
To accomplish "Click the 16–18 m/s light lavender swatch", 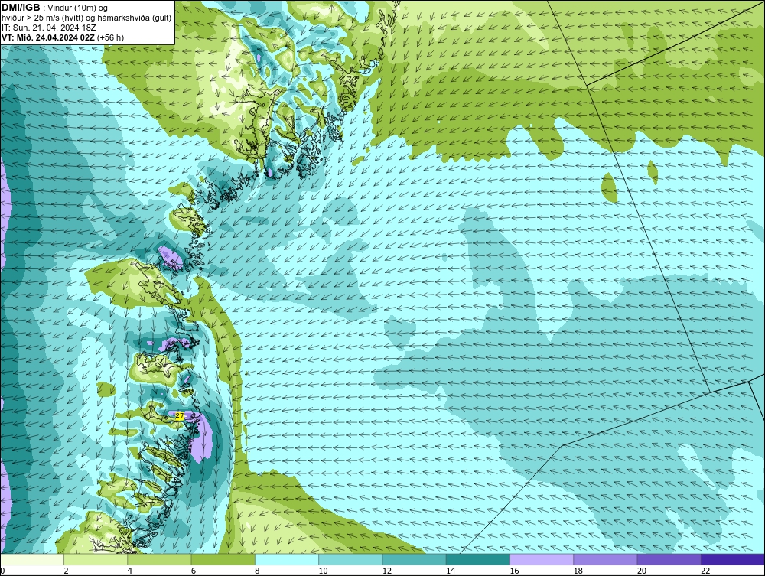I will click(x=542, y=559).
